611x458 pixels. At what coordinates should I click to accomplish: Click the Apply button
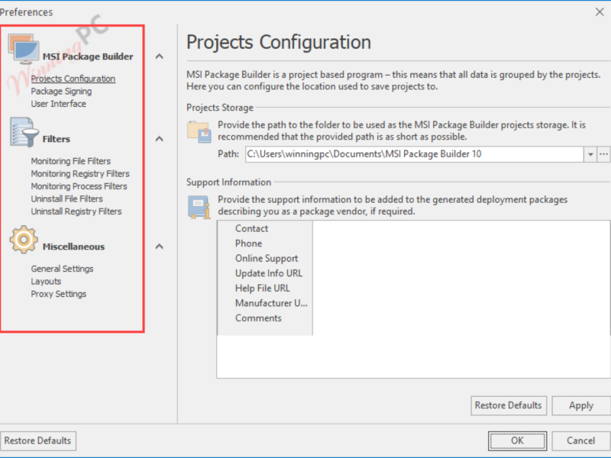tap(581, 405)
